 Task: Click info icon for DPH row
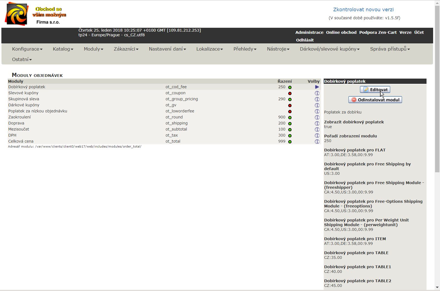click(317, 135)
